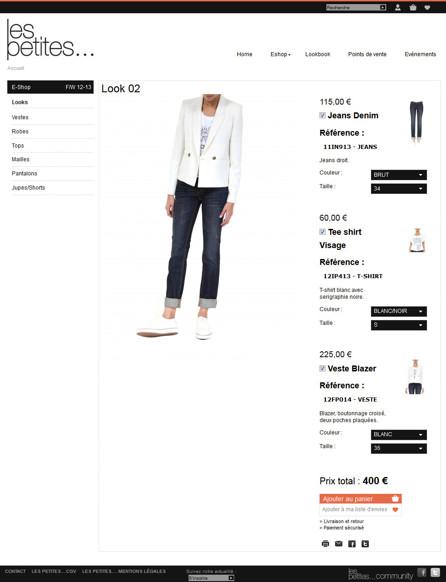Viewport: 446px width, 582px height.
Task: Uncheck the Tee shirt Visage checkbox
Action: point(322,232)
